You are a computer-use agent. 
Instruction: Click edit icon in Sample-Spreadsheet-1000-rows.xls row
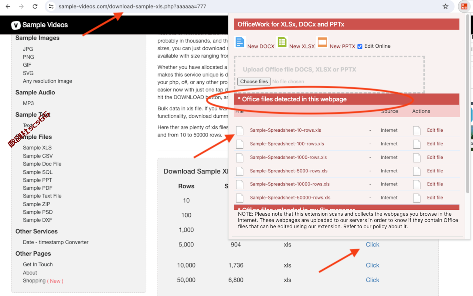pos(417,157)
